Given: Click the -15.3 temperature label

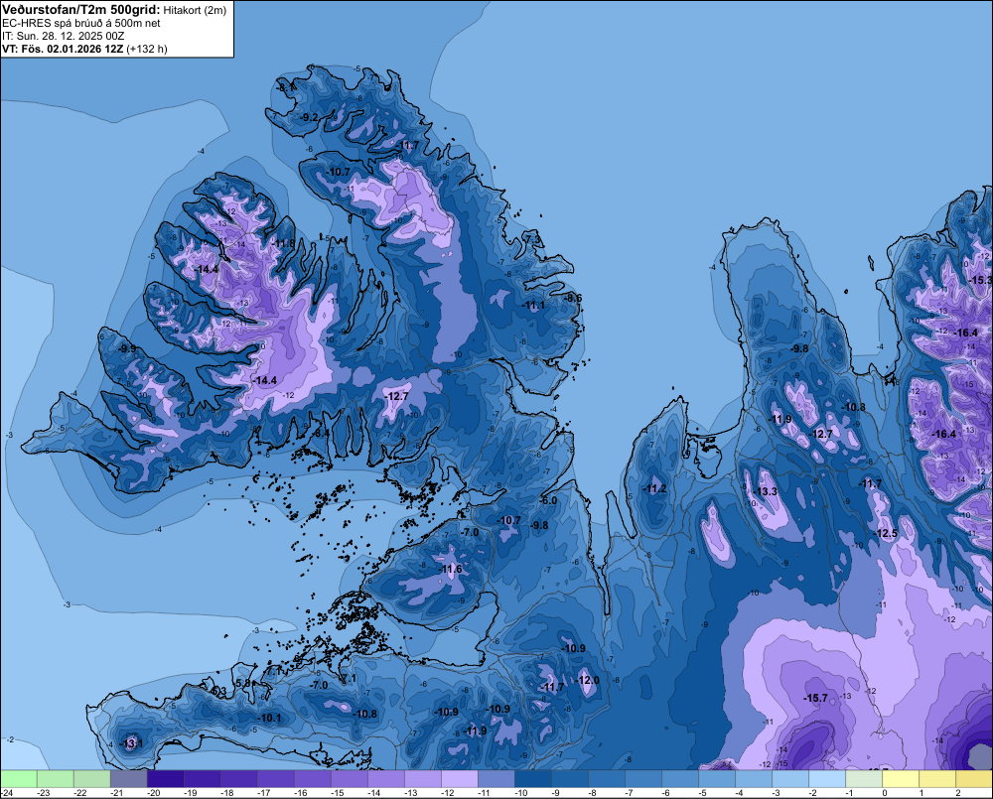Looking at the screenshot, I should 981,280.
